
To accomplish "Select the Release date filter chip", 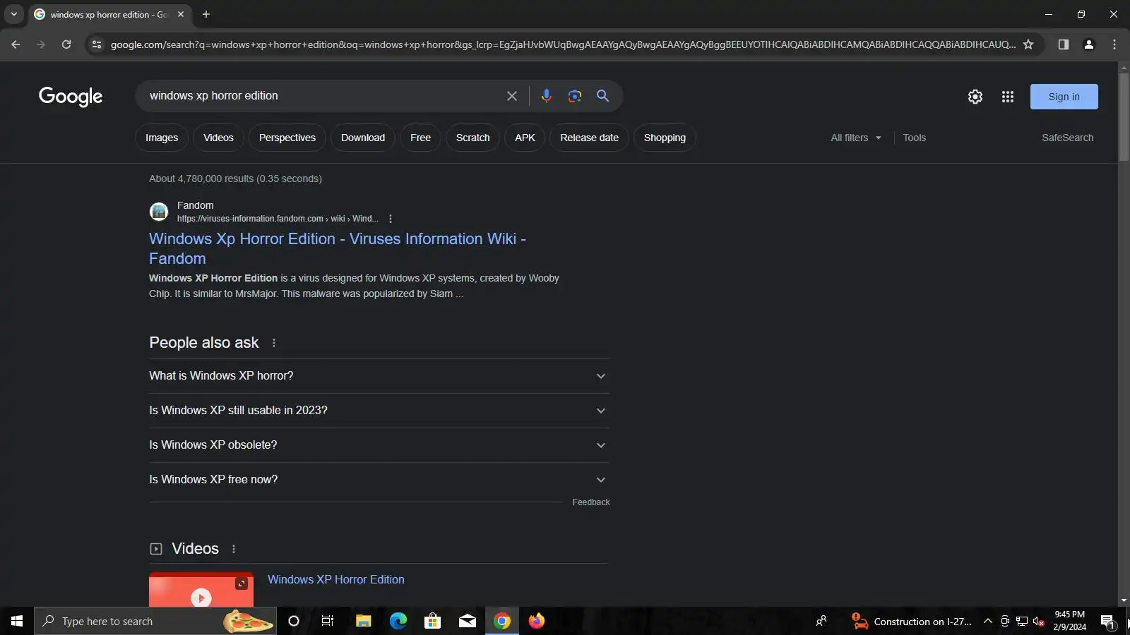I will tap(590, 138).
